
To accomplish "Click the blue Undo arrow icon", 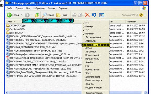I will [x=94, y=15].
